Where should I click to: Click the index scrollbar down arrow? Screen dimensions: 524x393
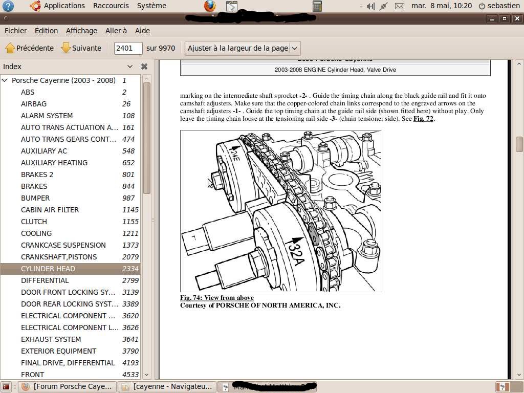coord(147,375)
